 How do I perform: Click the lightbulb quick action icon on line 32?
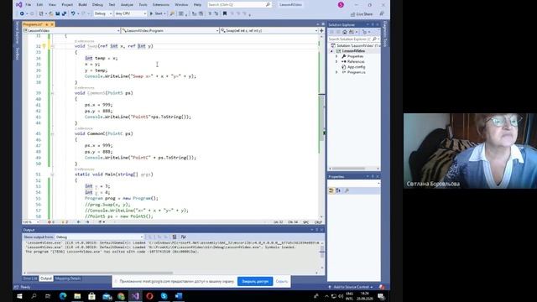click(x=44, y=46)
